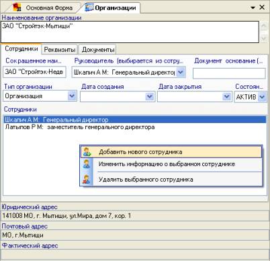This screenshot has height=261, width=270.
Task: Choose Добавить нового сотрудника menu item
Action: [171, 152]
